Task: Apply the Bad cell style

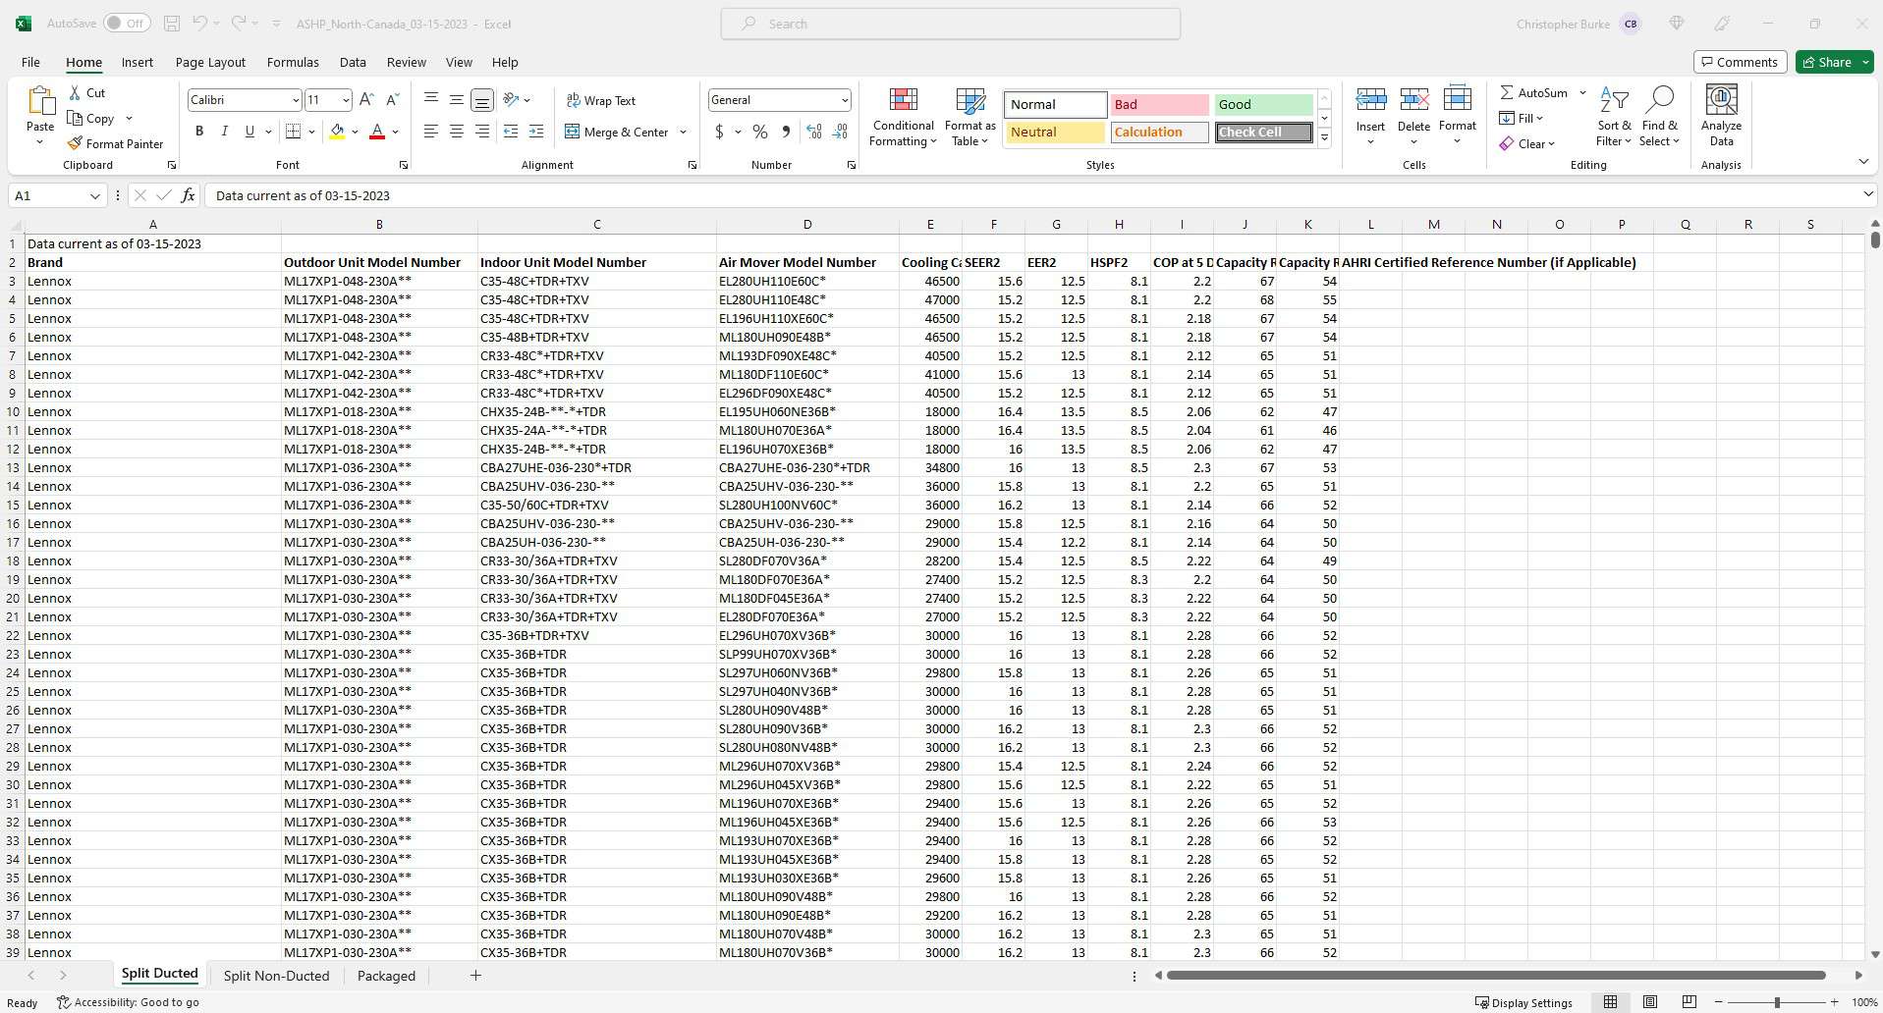Action: (x=1159, y=104)
